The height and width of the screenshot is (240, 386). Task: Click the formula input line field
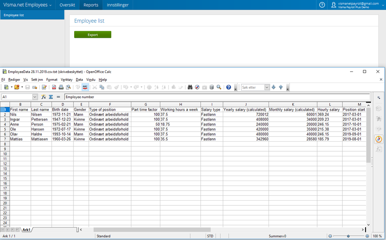coord(216,97)
